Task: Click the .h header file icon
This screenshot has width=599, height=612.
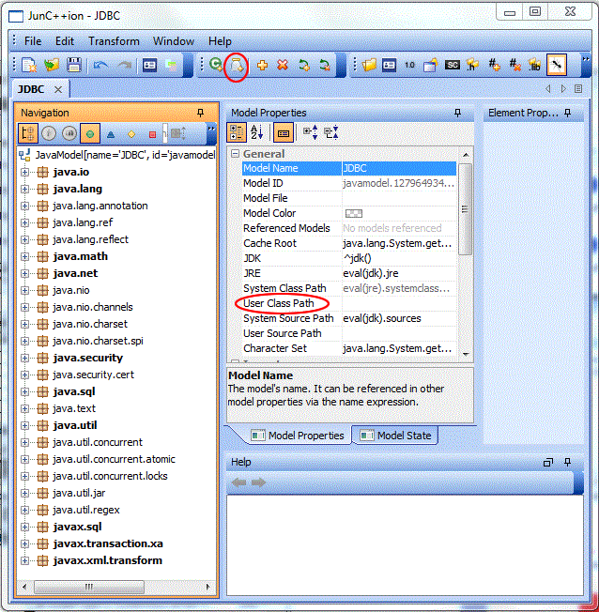Action: pos(473,65)
